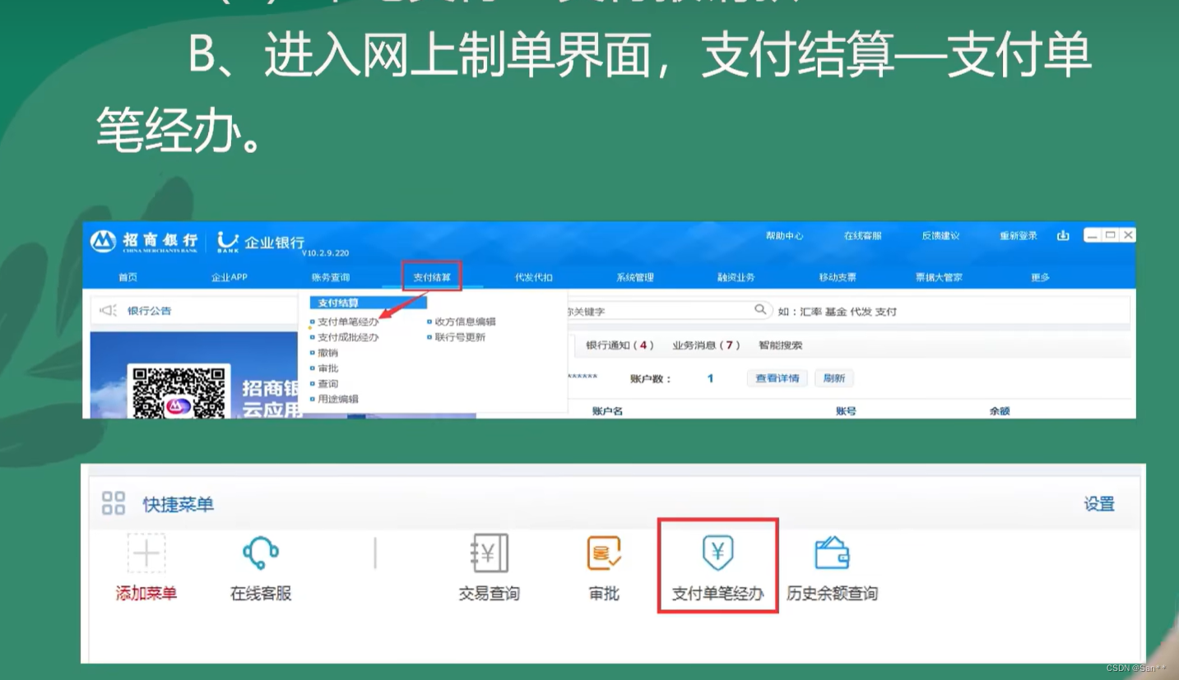Open the 代发代扣 menu
1179x680 pixels.
pos(534,277)
